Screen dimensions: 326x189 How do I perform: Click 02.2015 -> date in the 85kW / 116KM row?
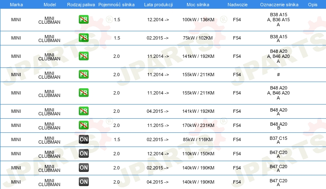(158, 139)
